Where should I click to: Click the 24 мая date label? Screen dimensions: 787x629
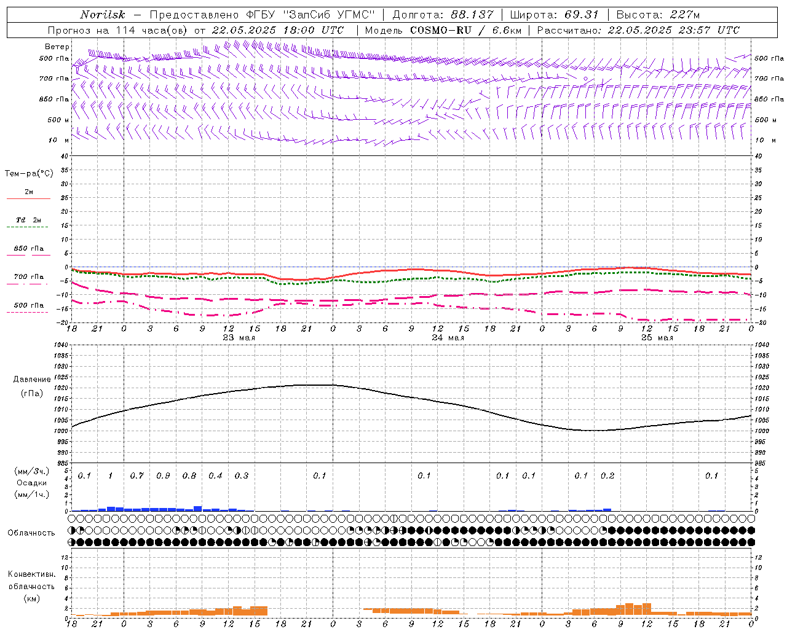coord(448,338)
